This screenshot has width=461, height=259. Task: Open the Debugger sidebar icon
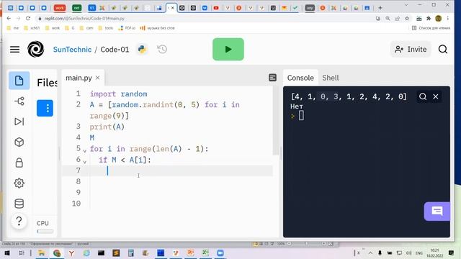[x=19, y=122]
